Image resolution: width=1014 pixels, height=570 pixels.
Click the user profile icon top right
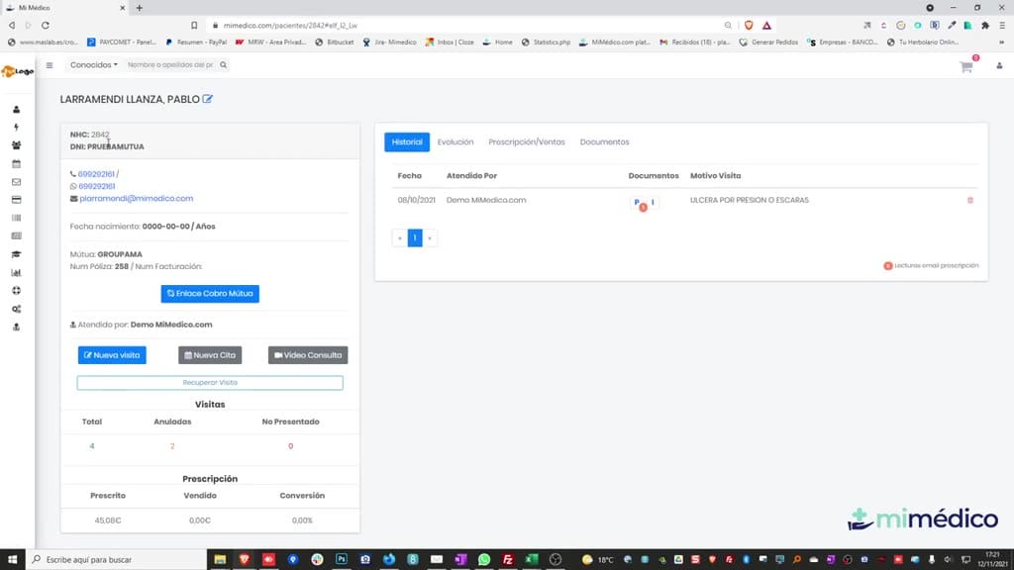tap(999, 66)
